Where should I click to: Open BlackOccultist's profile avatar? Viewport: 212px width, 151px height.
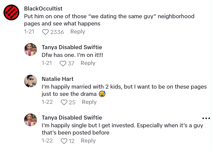(x=12, y=12)
